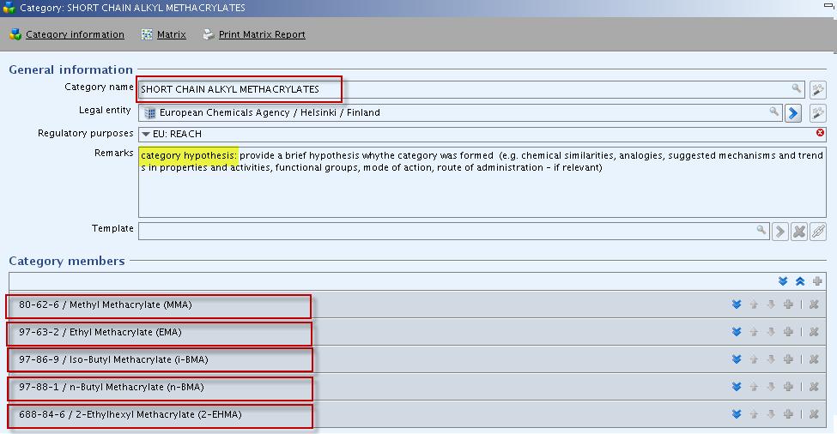Expand the Iso-Butyl Methacrylate (i-BMA) member
Screen dimensions: 837x434
pyautogui.click(x=737, y=359)
